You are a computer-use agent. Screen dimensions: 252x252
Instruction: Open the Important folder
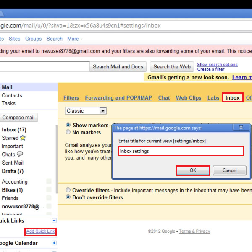(x=12, y=146)
